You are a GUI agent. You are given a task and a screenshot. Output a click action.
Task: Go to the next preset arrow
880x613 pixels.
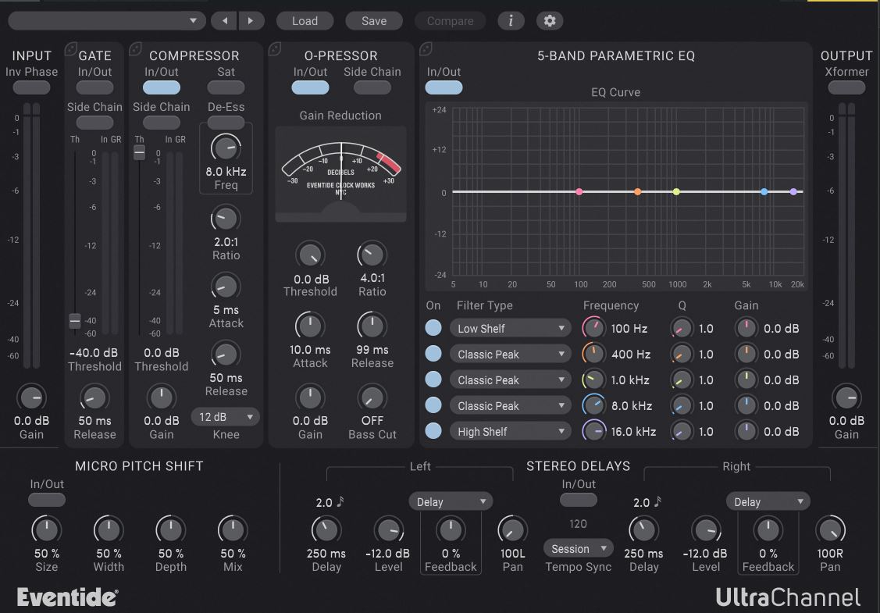[x=251, y=21]
